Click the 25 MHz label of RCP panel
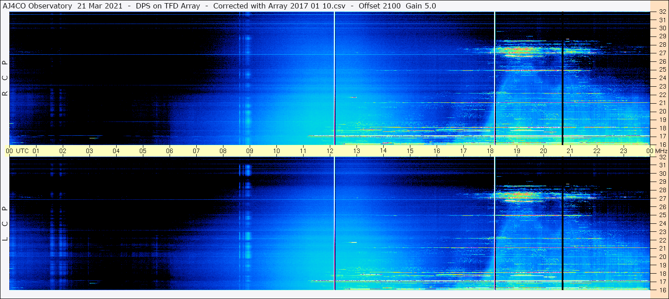 tap(662, 69)
